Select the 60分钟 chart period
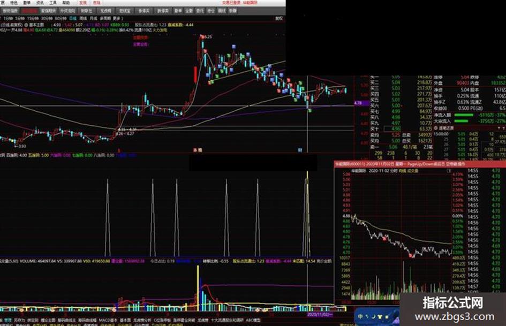The width and height of the screenshot is (506, 326). [x=61, y=18]
